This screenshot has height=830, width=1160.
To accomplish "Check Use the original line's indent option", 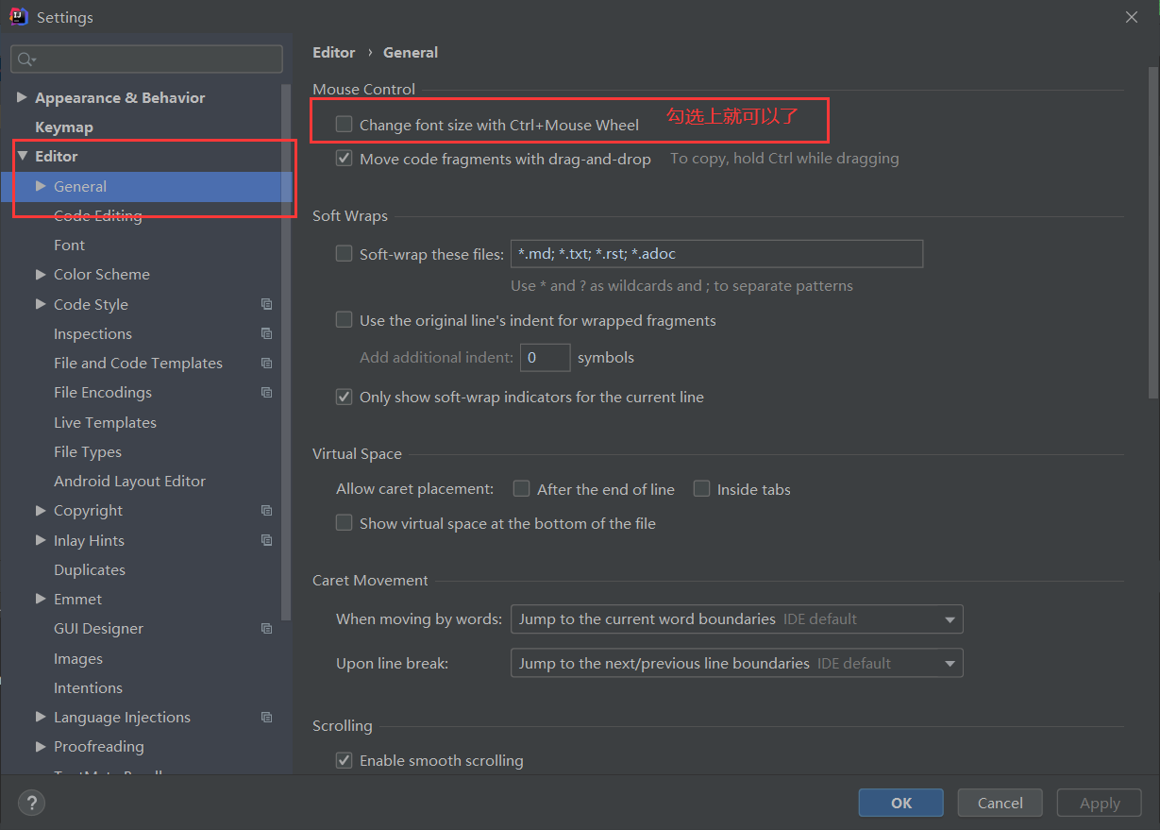I will pos(345,320).
